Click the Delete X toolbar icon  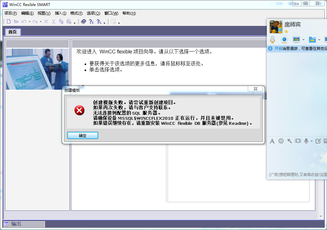pos(46,21)
